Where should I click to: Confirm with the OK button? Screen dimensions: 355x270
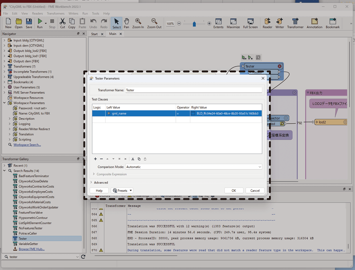click(x=234, y=191)
